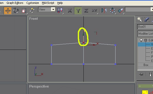
Task: Collapse the Editable modifier tree node
Action: [x=146, y=40]
